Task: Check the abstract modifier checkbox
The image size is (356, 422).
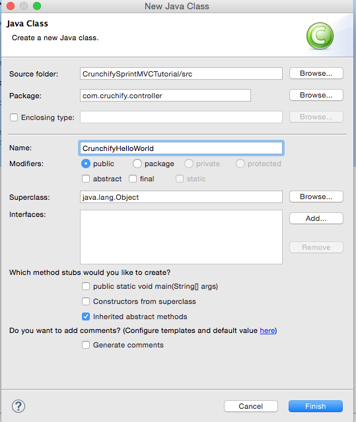Action: point(86,179)
